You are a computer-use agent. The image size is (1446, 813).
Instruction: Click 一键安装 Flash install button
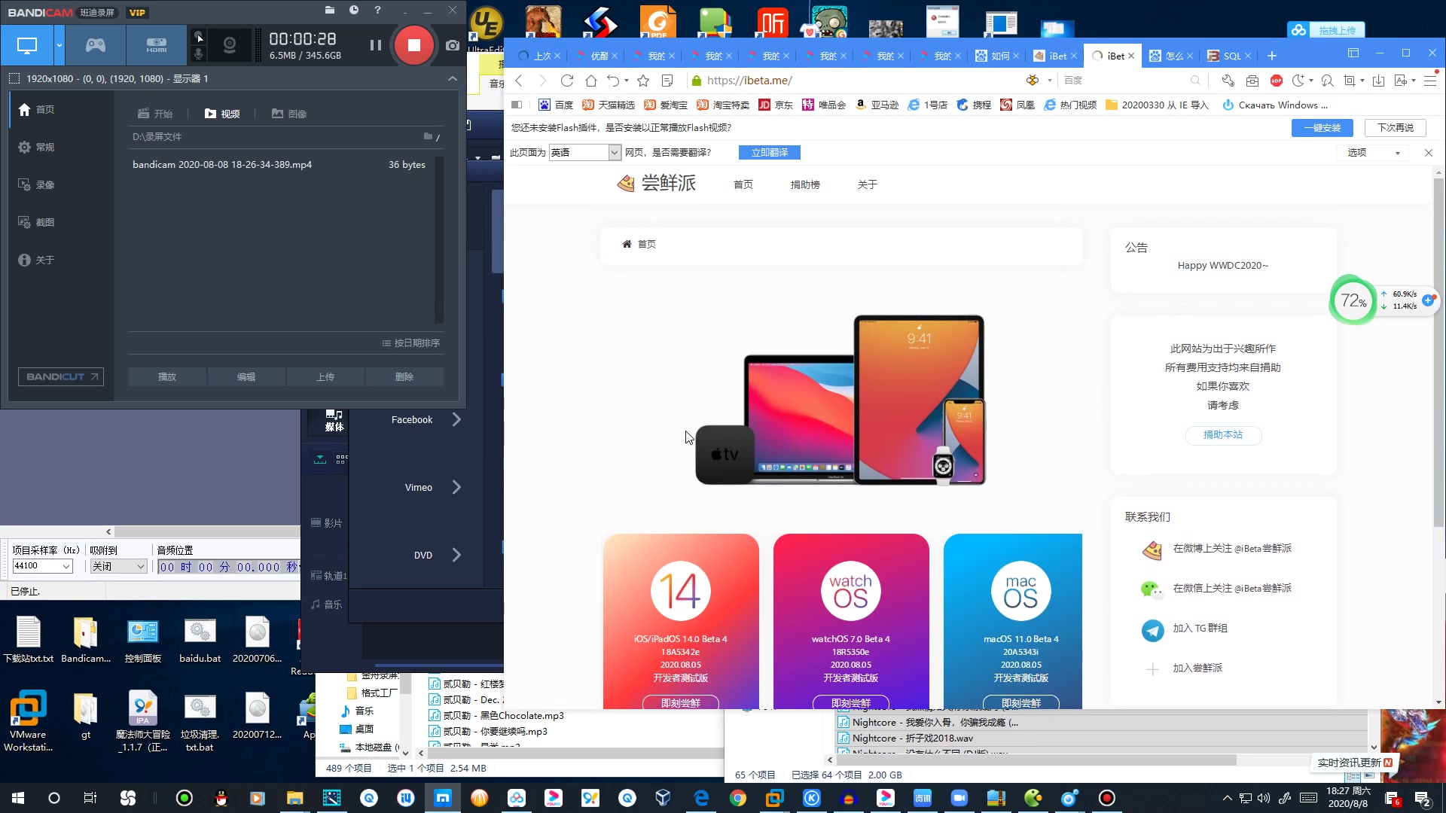pos(1322,127)
